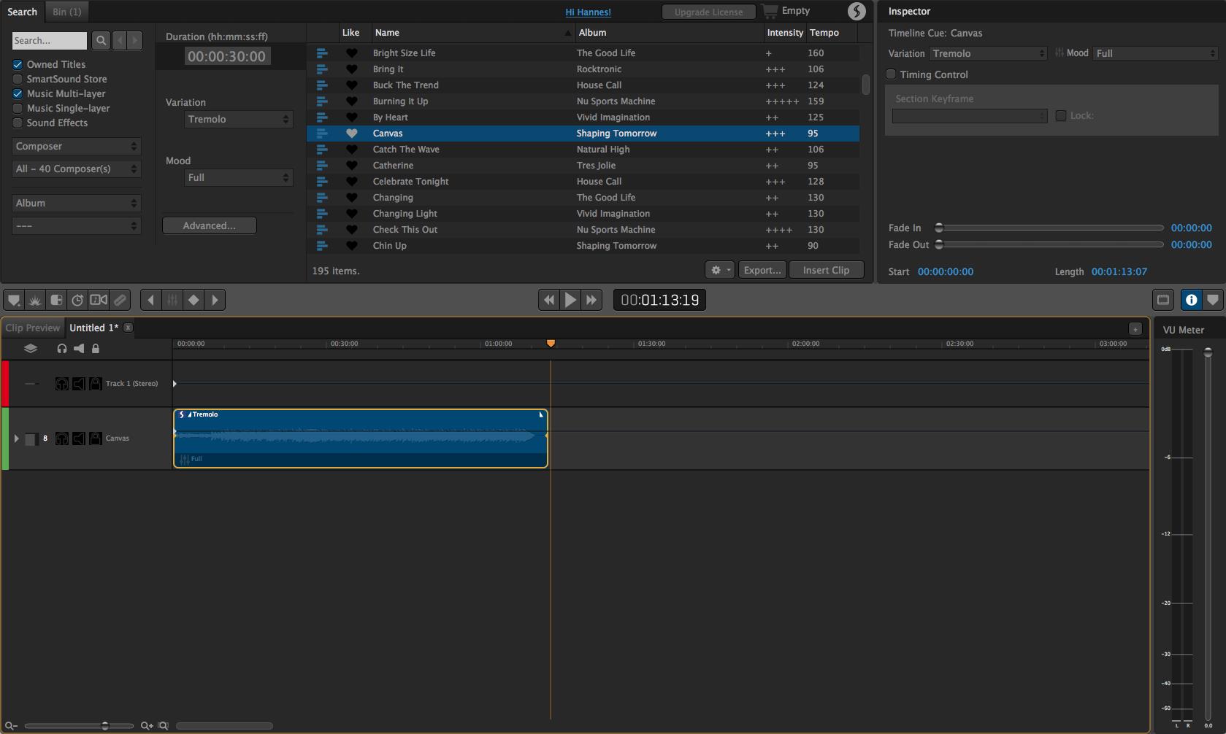The image size is (1226, 734).
Task: Lock Track 1 (Stereo)
Action: pyautogui.click(x=96, y=384)
